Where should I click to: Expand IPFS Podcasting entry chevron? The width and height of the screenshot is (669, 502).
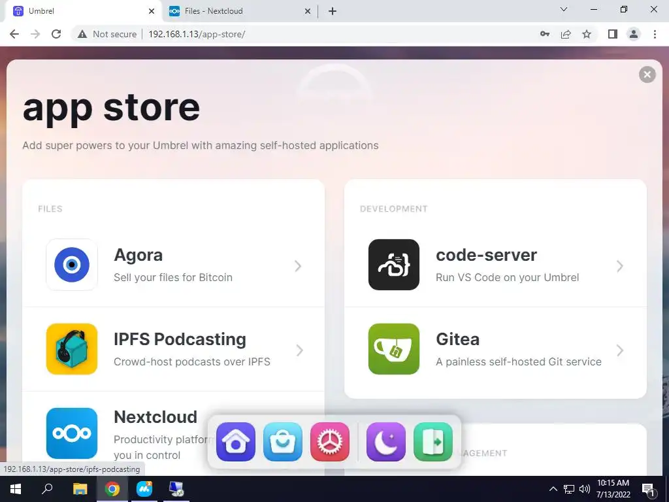coord(299,350)
